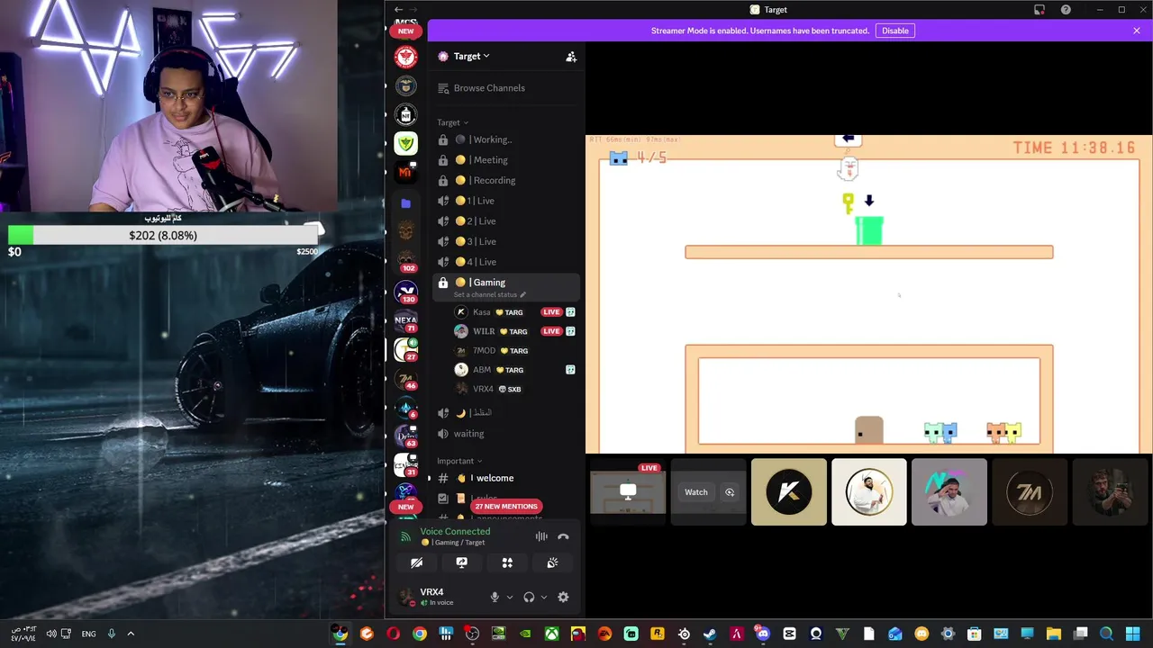The image size is (1153, 648).
Task: Deafen audio with headphones icon
Action: coord(529,597)
